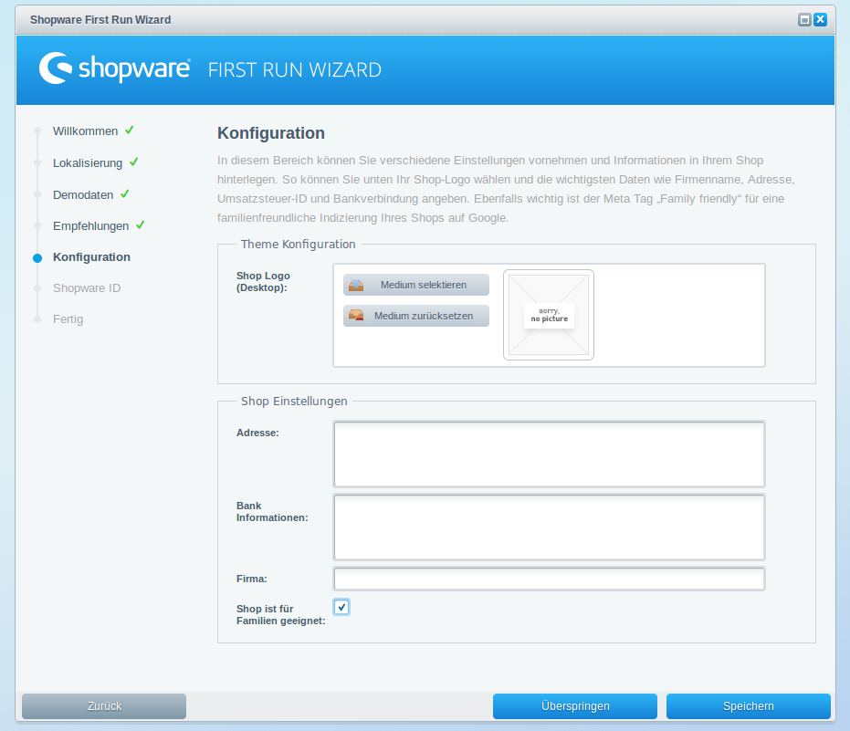Click the blue Konfiguration step bullet
Viewport: 850px width, 731px height.
tap(37, 258)
